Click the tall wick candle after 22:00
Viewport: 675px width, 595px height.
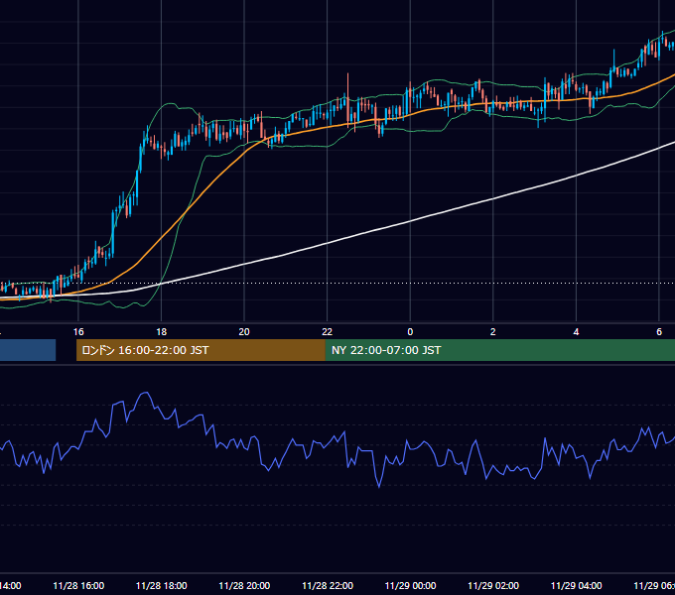[347, 100]
